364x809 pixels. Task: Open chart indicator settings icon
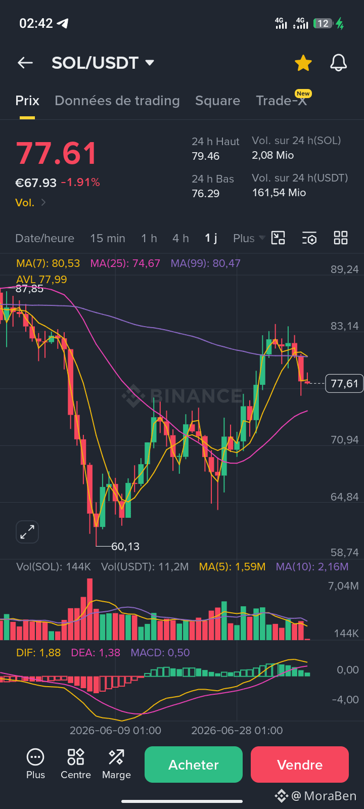(309, 238)
